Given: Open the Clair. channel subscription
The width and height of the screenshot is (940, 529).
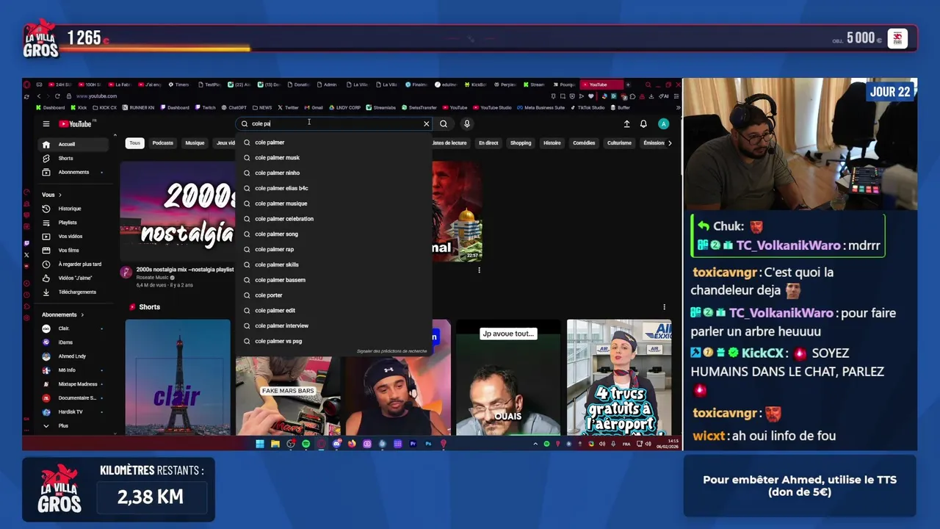Looking at the screenshot, I should point(73,328).
